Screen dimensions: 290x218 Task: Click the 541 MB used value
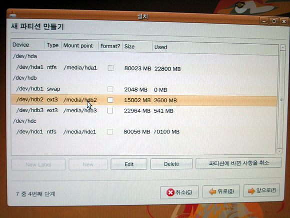pos(163,111)
